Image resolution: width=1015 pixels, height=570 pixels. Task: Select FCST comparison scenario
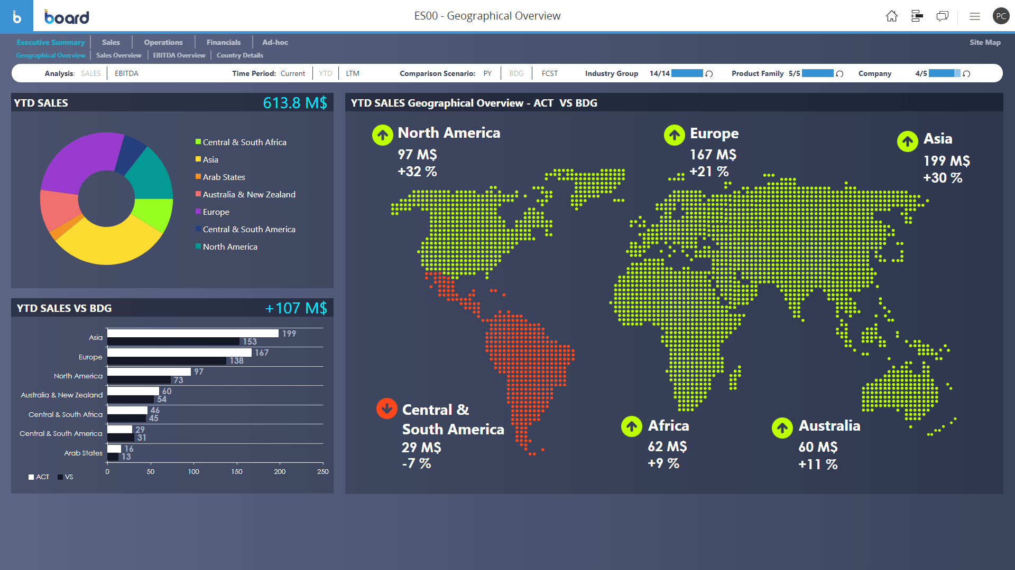(x=549, y=73)
